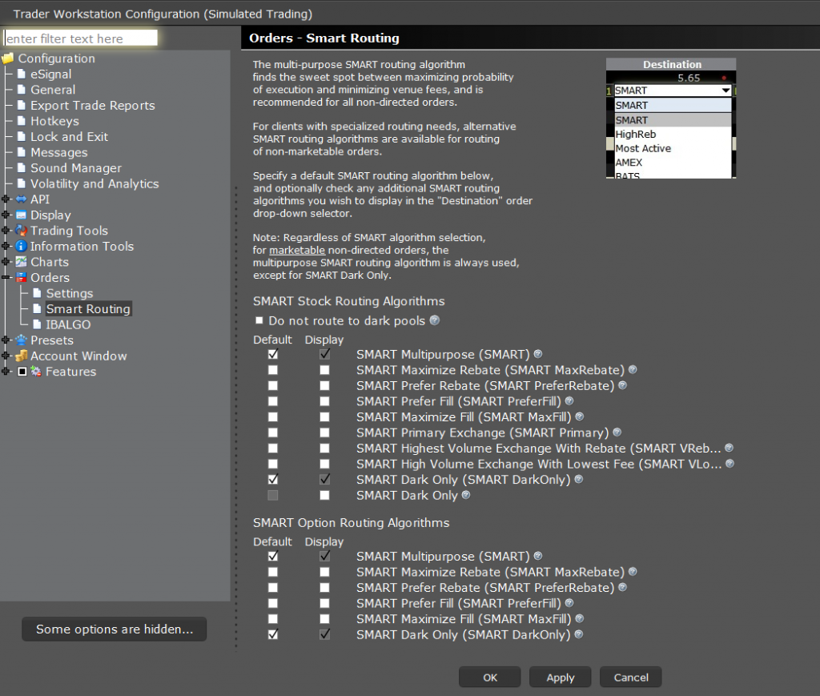Open Export Trade Reports page
This screenshot has height=696, width=820.
(93, 105)
